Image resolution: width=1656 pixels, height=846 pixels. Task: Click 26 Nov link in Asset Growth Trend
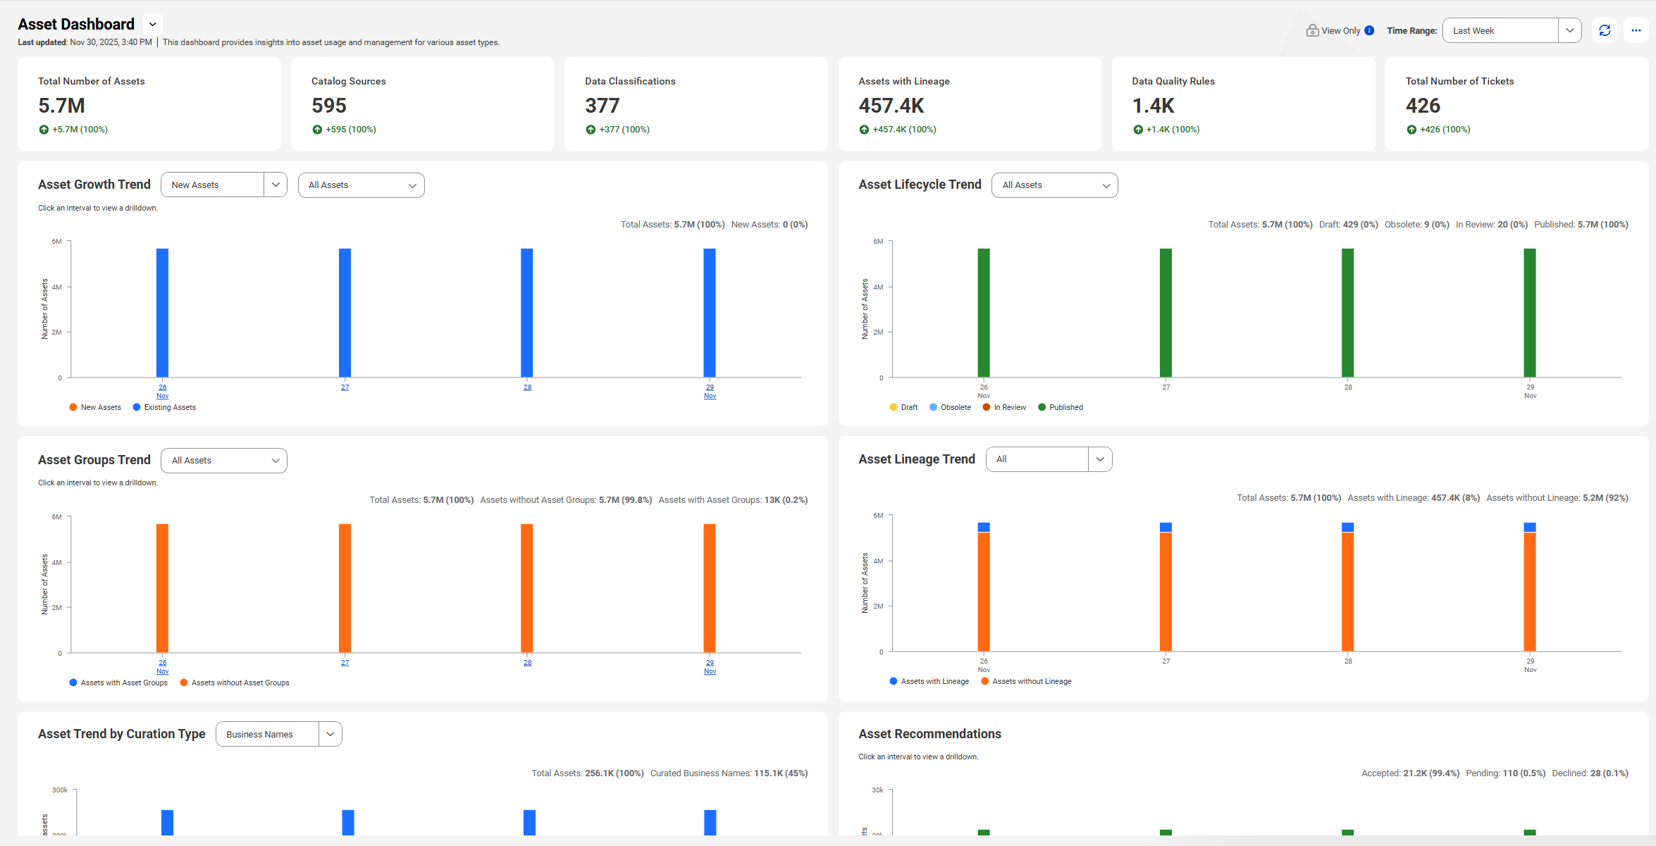point(163,391)
